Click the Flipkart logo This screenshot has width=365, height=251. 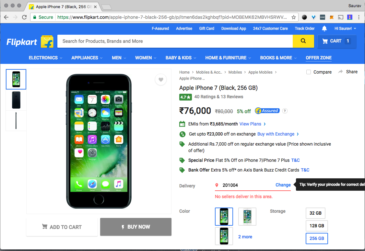pyautogui.click(x=30, y=42)
